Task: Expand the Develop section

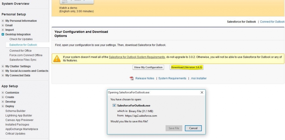Action: (x=3, y=102)
